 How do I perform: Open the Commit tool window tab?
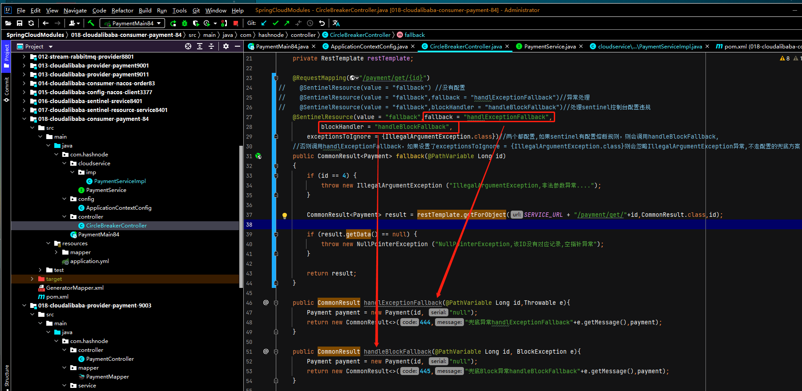[6, 89]
